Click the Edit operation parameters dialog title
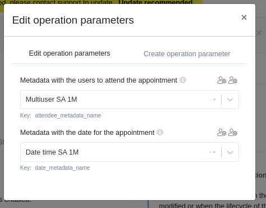Image resolution: width=266 pixels, height=208 pixels. (73, 20)
